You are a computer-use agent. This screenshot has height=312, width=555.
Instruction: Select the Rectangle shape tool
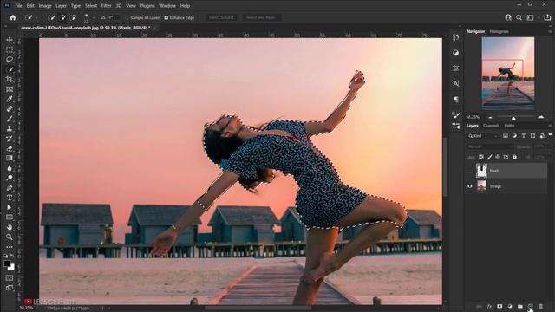click(x=10, y=218)
